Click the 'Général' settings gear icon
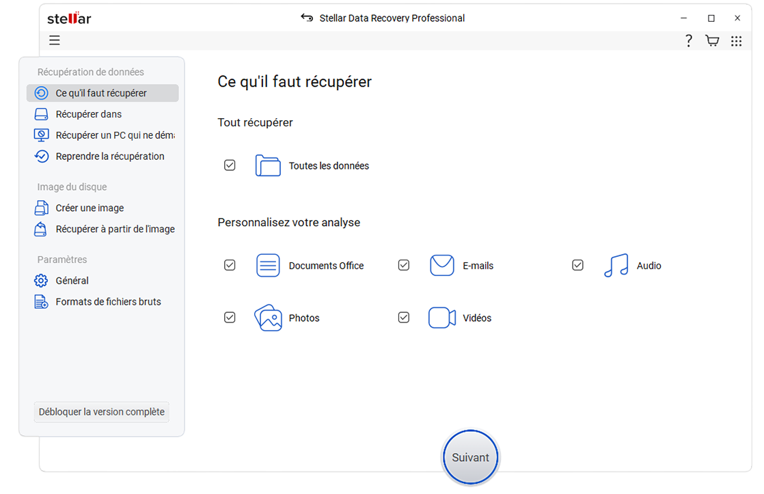Screen dimensions: 764x494 click(41, 280)
